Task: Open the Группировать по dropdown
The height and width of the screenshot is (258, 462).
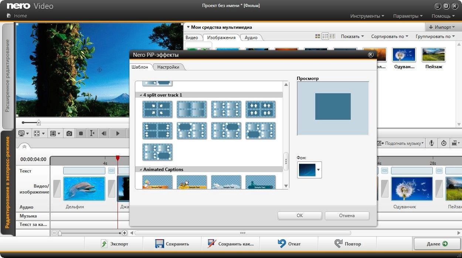Action: pyautogui.click(x=435, y=36)
